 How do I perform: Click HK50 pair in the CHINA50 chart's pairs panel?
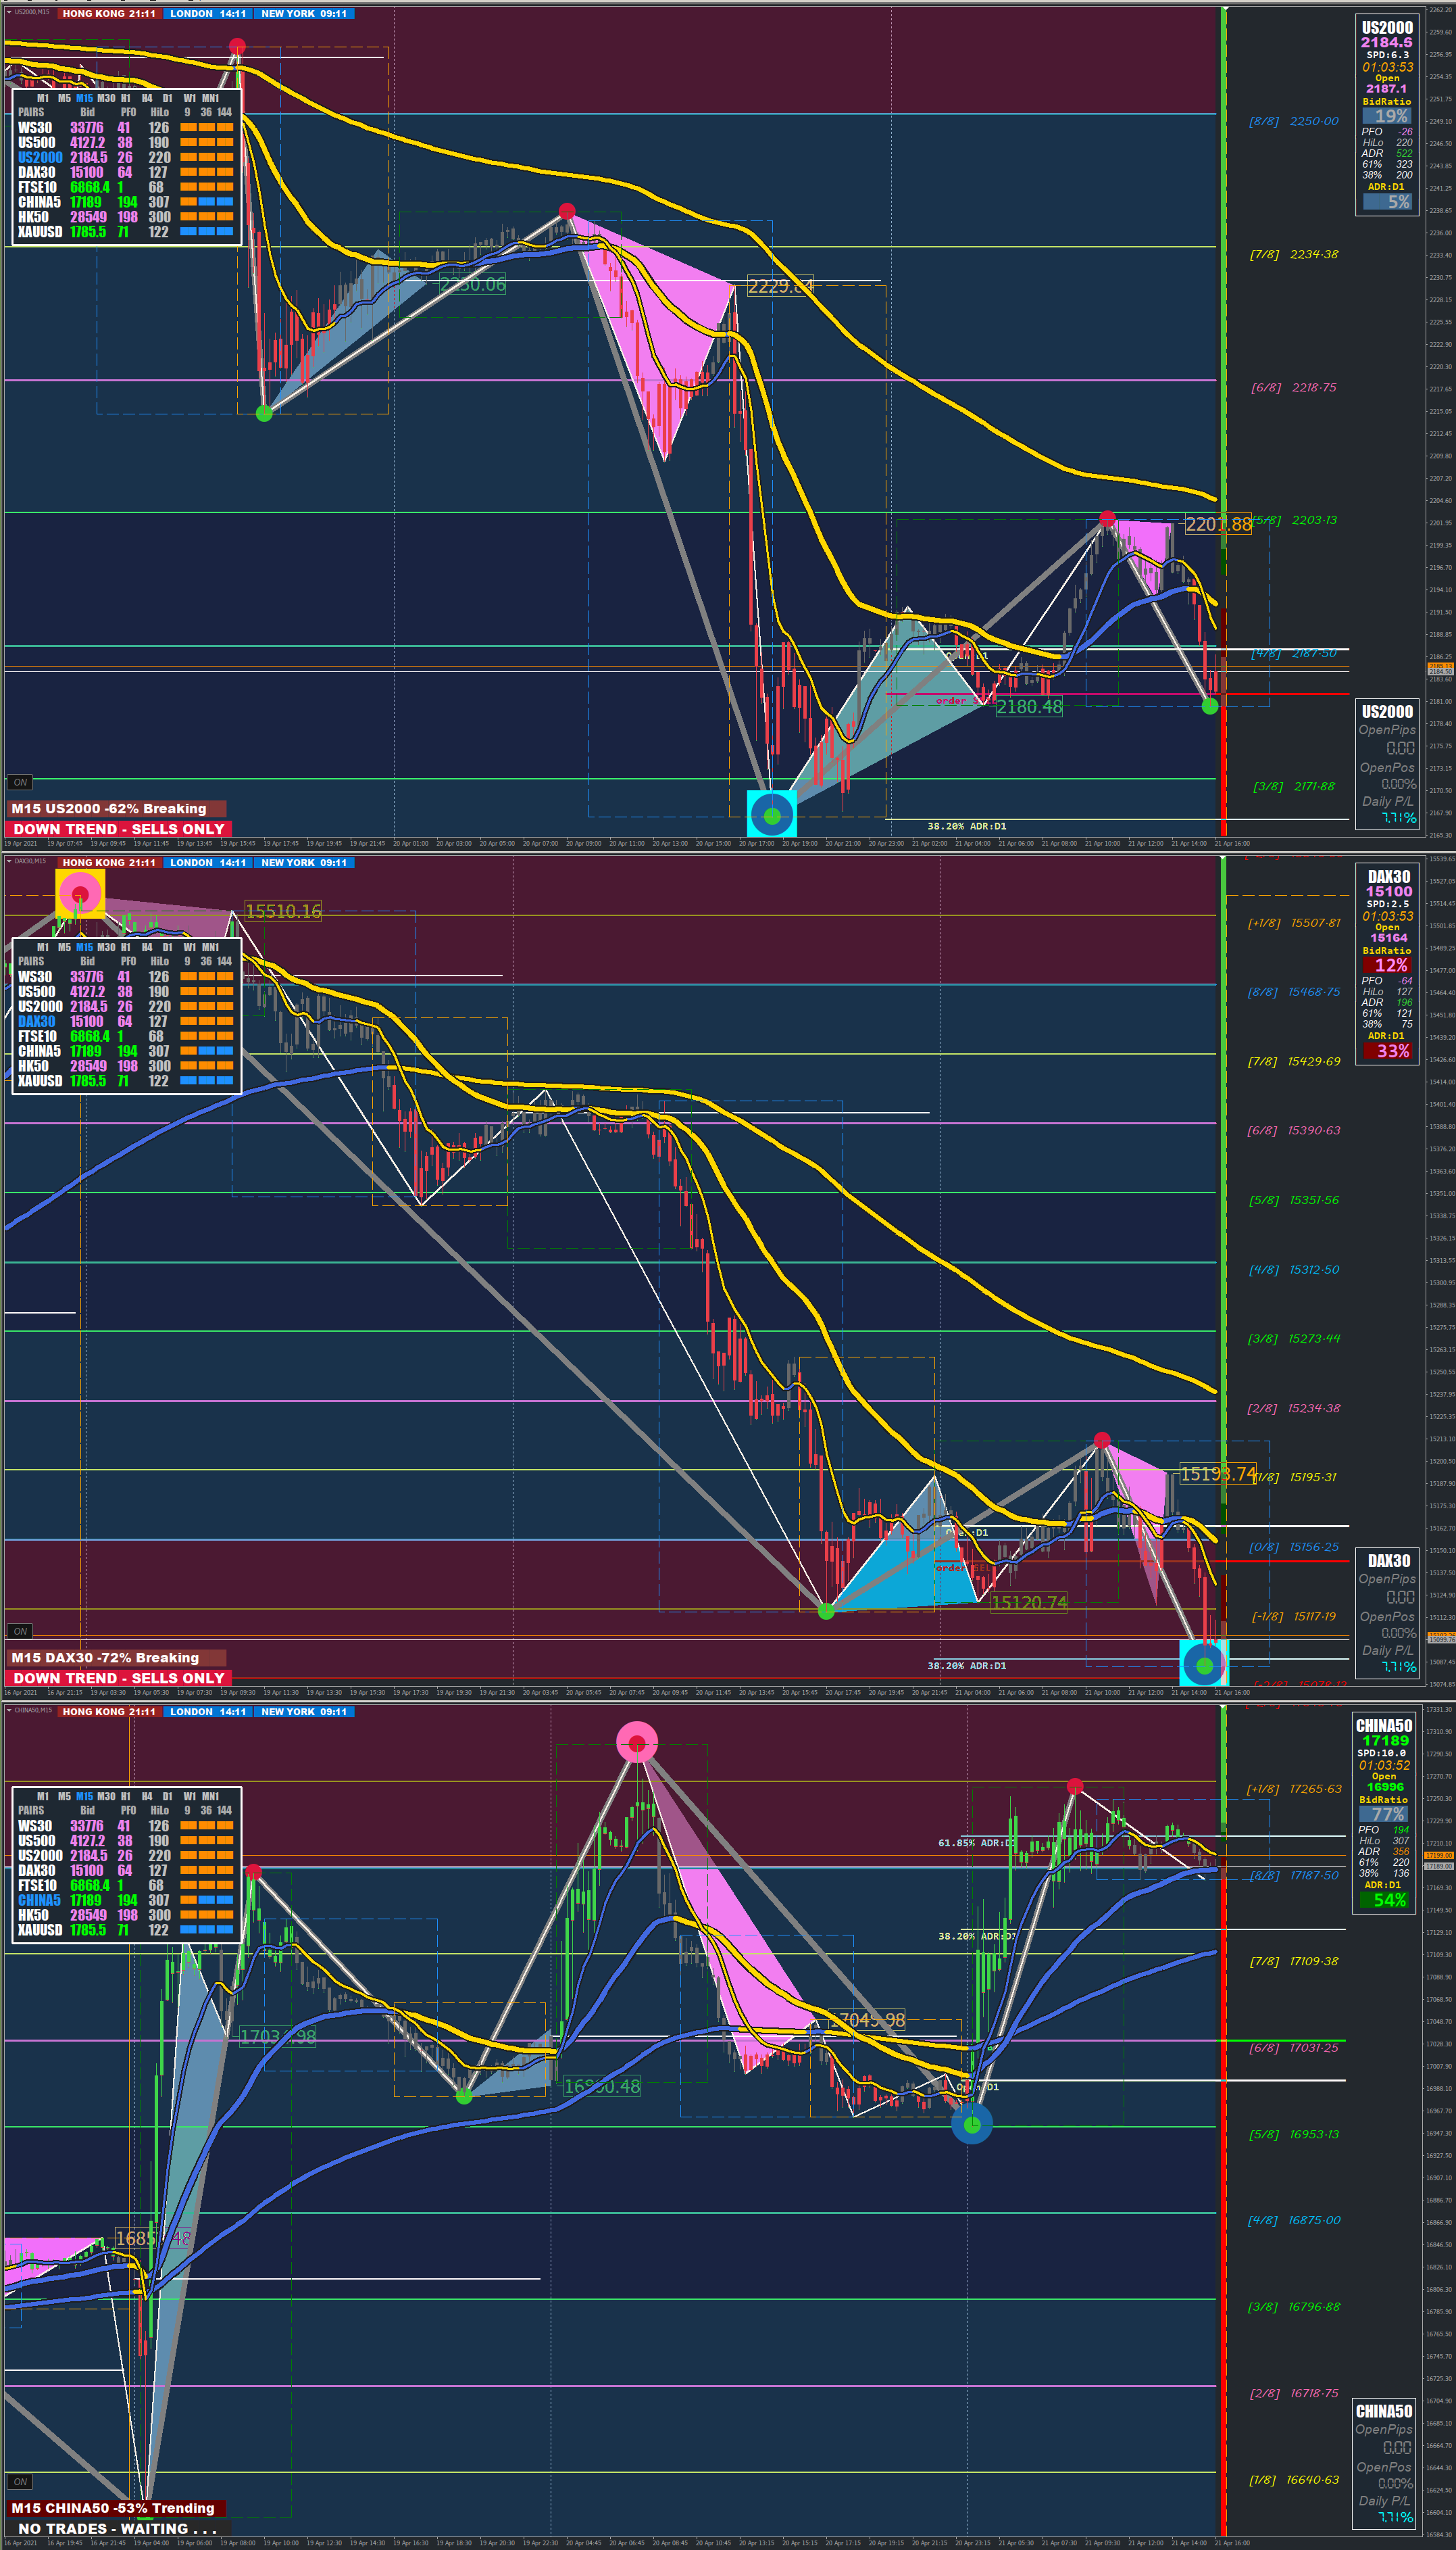(33, 1915)
